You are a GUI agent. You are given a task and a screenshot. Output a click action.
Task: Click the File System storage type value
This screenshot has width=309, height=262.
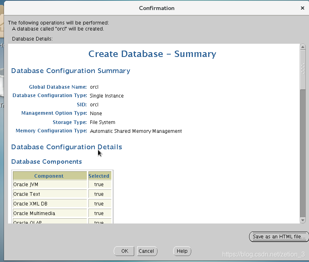pyautogui.click(x=102, y=122)
